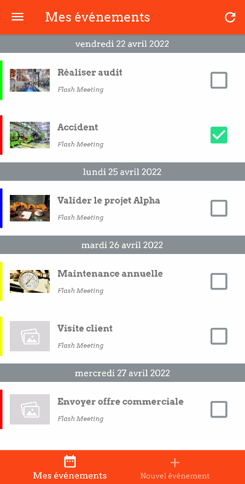Open the Accident event title
The width and height of the screenshot is (245, 484).
pos(78,127)
